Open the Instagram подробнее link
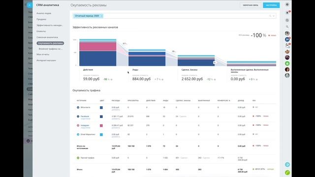This screenshot has width=315, height=177. (x=85, y=128)
